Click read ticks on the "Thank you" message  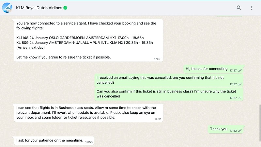pos(240,131)
